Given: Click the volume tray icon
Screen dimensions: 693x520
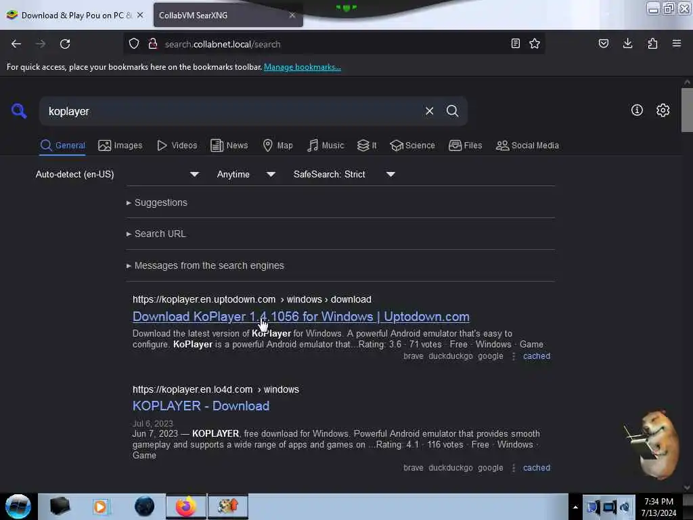Looking at the screenshot, I should click(x=625, y=507).
